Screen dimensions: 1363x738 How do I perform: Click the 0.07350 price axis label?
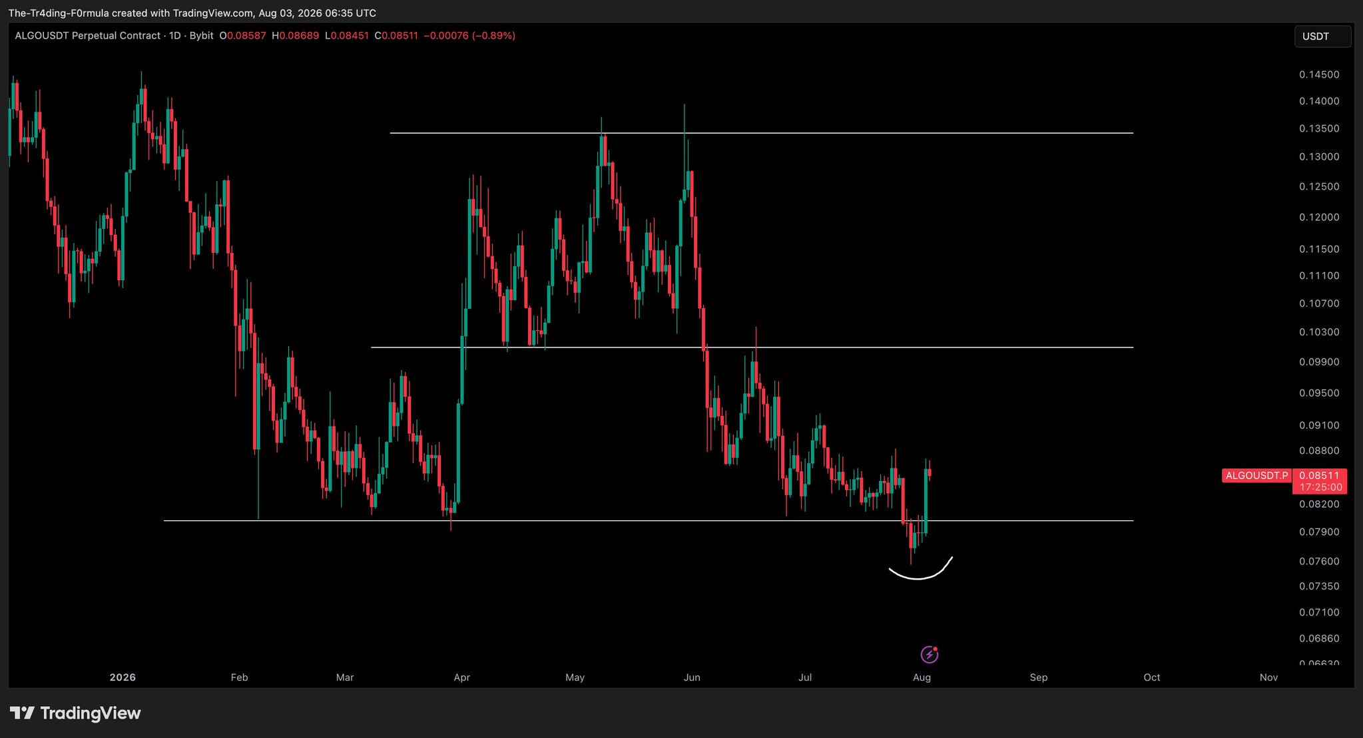1319,586
